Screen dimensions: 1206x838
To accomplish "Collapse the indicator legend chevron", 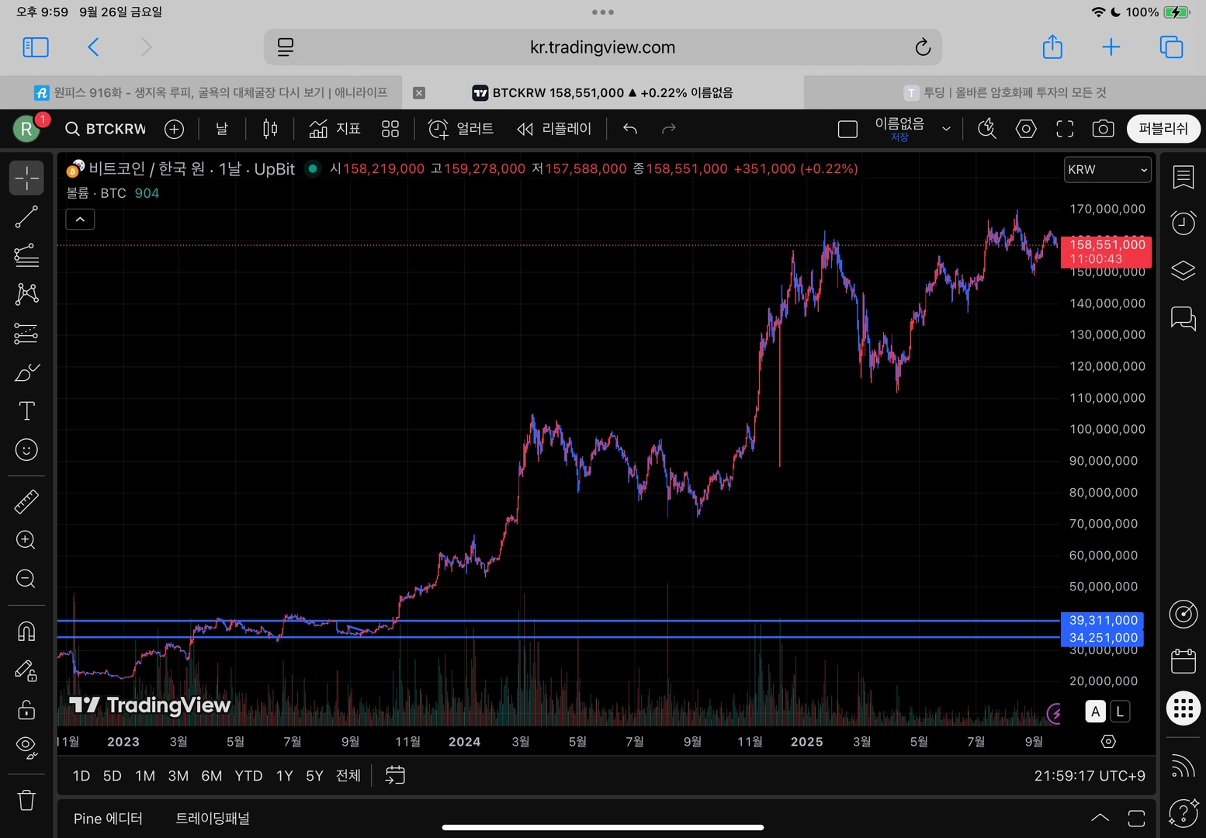I will tap(80, 220).
